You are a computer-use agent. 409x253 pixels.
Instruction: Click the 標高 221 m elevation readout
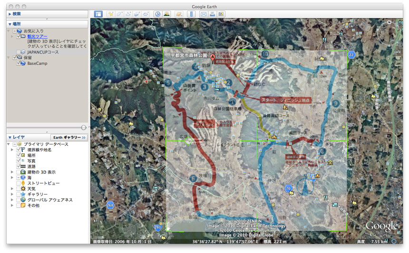(x=275, y=242)
